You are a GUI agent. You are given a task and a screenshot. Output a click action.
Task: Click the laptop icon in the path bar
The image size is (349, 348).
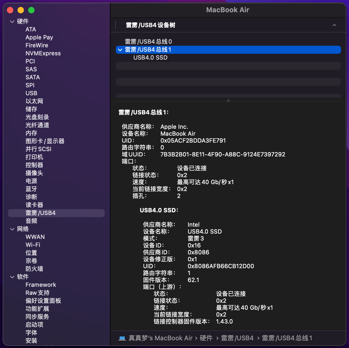tap(122, 338)
